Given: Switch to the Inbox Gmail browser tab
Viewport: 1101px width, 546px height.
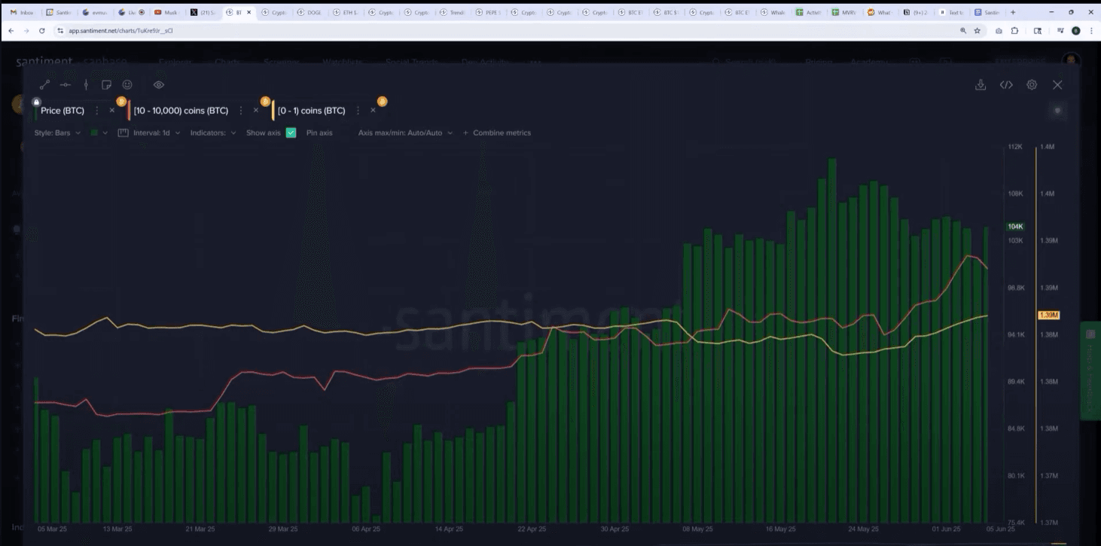Looking at the screenshot, I should coord(23,13).
